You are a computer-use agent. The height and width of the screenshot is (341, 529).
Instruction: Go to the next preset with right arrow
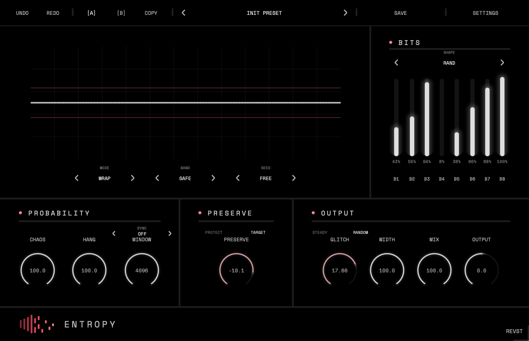pyautogui.click(x=346, y=13)
